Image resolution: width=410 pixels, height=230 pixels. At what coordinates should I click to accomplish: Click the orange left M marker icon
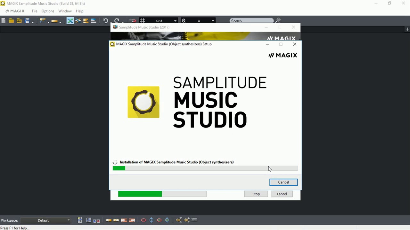(124, 220)
